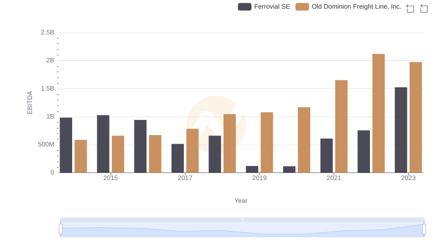The width and height of the screenshot is (434, 250).
Task: Click Ferrovial SE's small 2019 bar
Action: point(252,169)
